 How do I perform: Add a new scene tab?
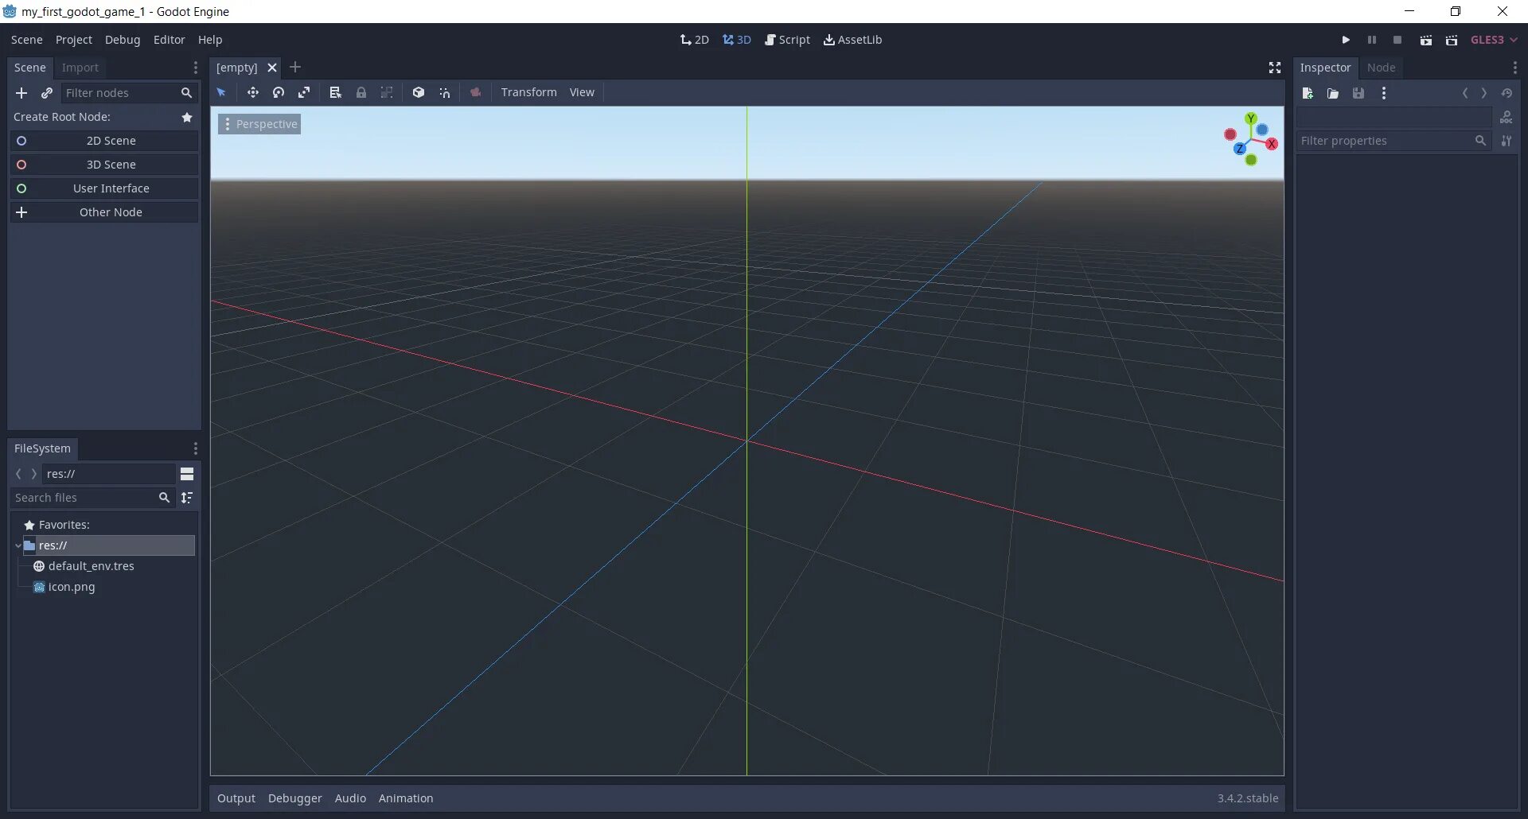tap(295, 68)
